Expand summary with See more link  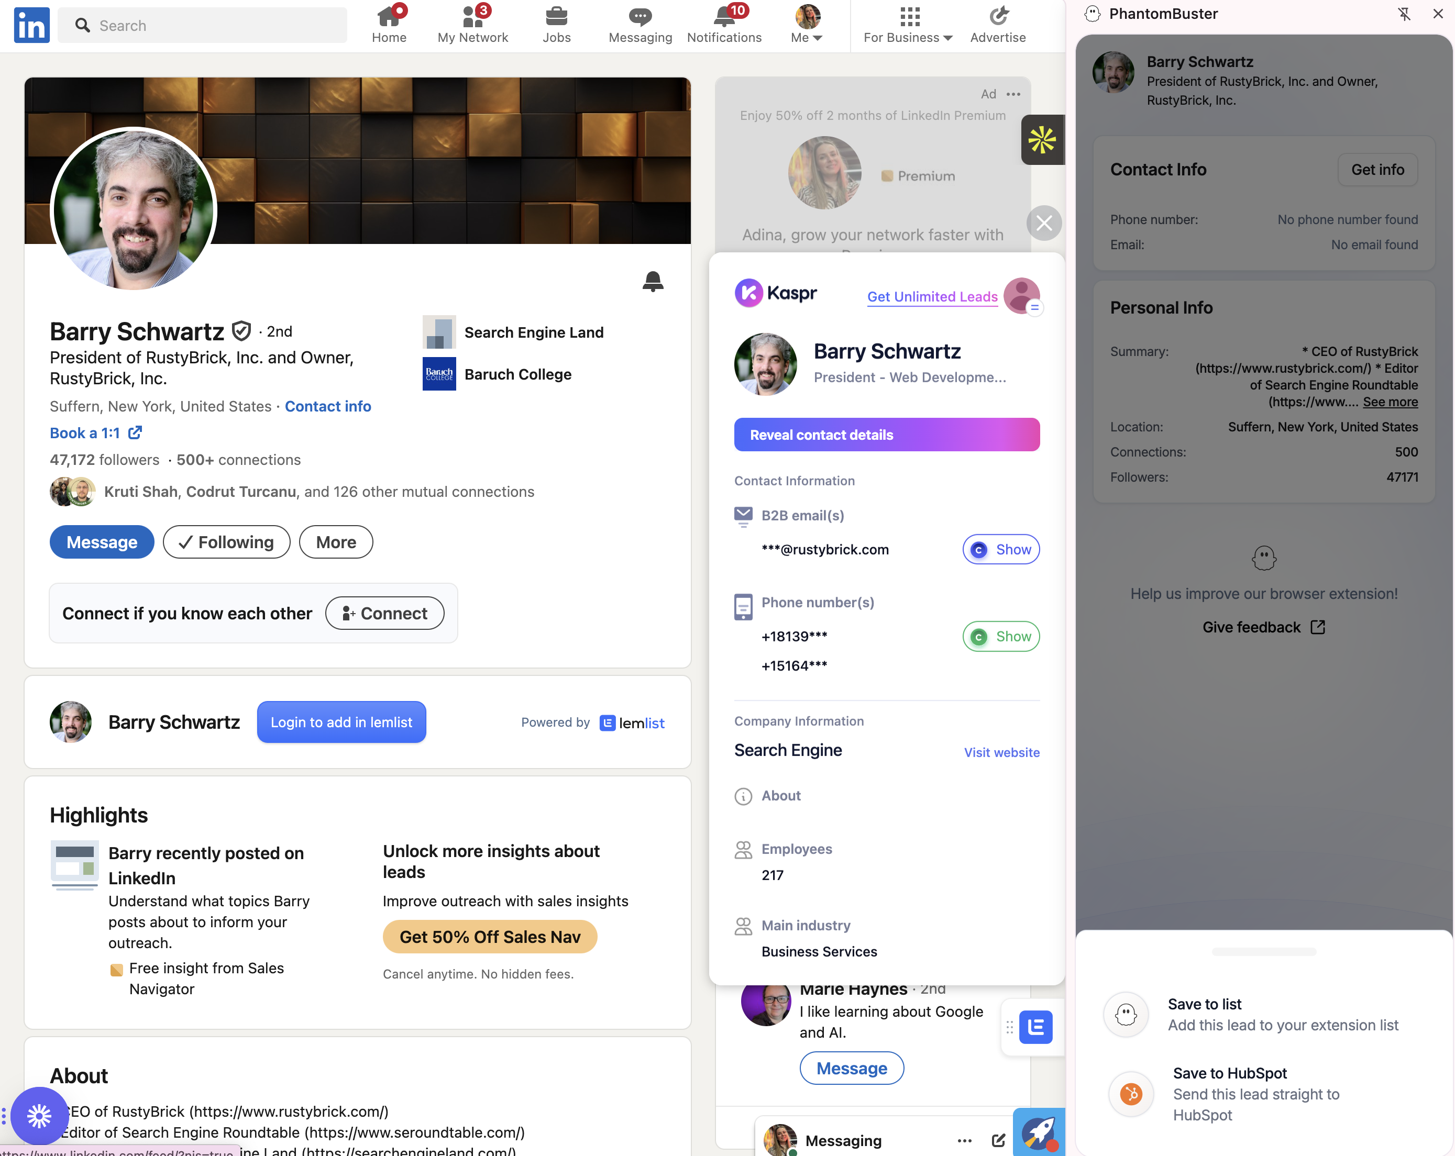pyautogui.click(x=1390, y=402)
